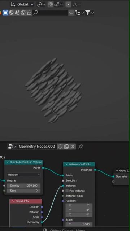
Task: Click the Instance Index socket
Action: 63,196
